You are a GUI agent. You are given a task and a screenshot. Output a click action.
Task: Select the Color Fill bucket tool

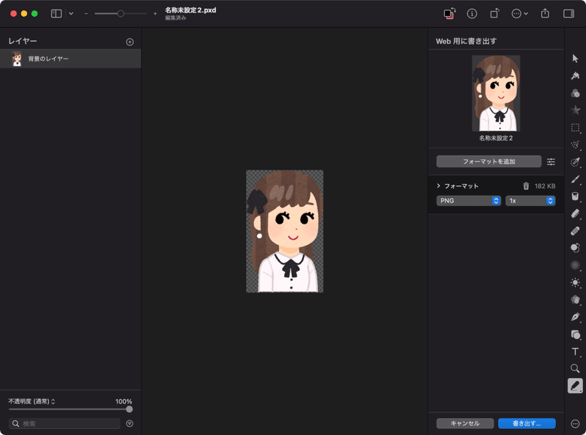575,196
